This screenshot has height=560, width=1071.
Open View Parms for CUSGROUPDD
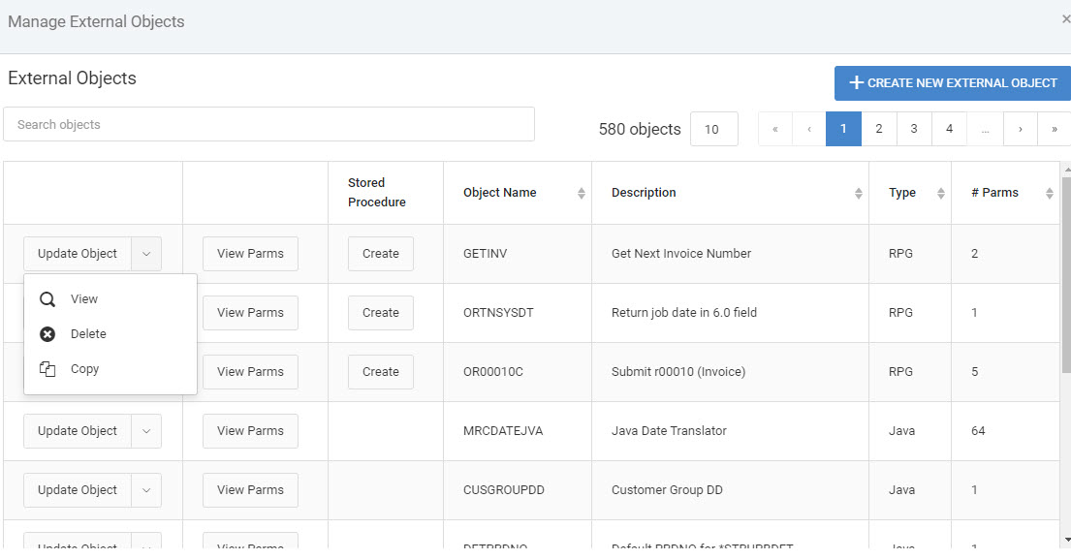point(250,490)
